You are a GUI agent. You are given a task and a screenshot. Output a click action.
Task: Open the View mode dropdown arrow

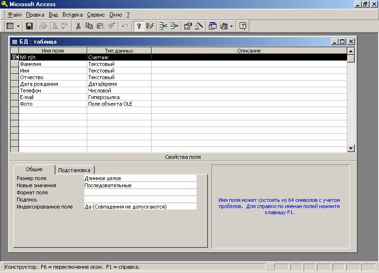pyautogui.click(x=18, y=26)
